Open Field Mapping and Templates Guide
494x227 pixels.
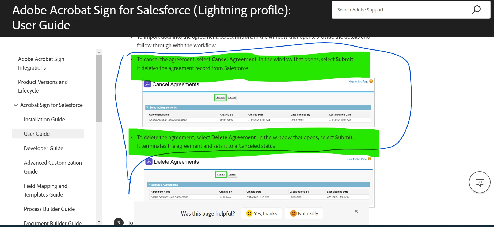point(45,190)
